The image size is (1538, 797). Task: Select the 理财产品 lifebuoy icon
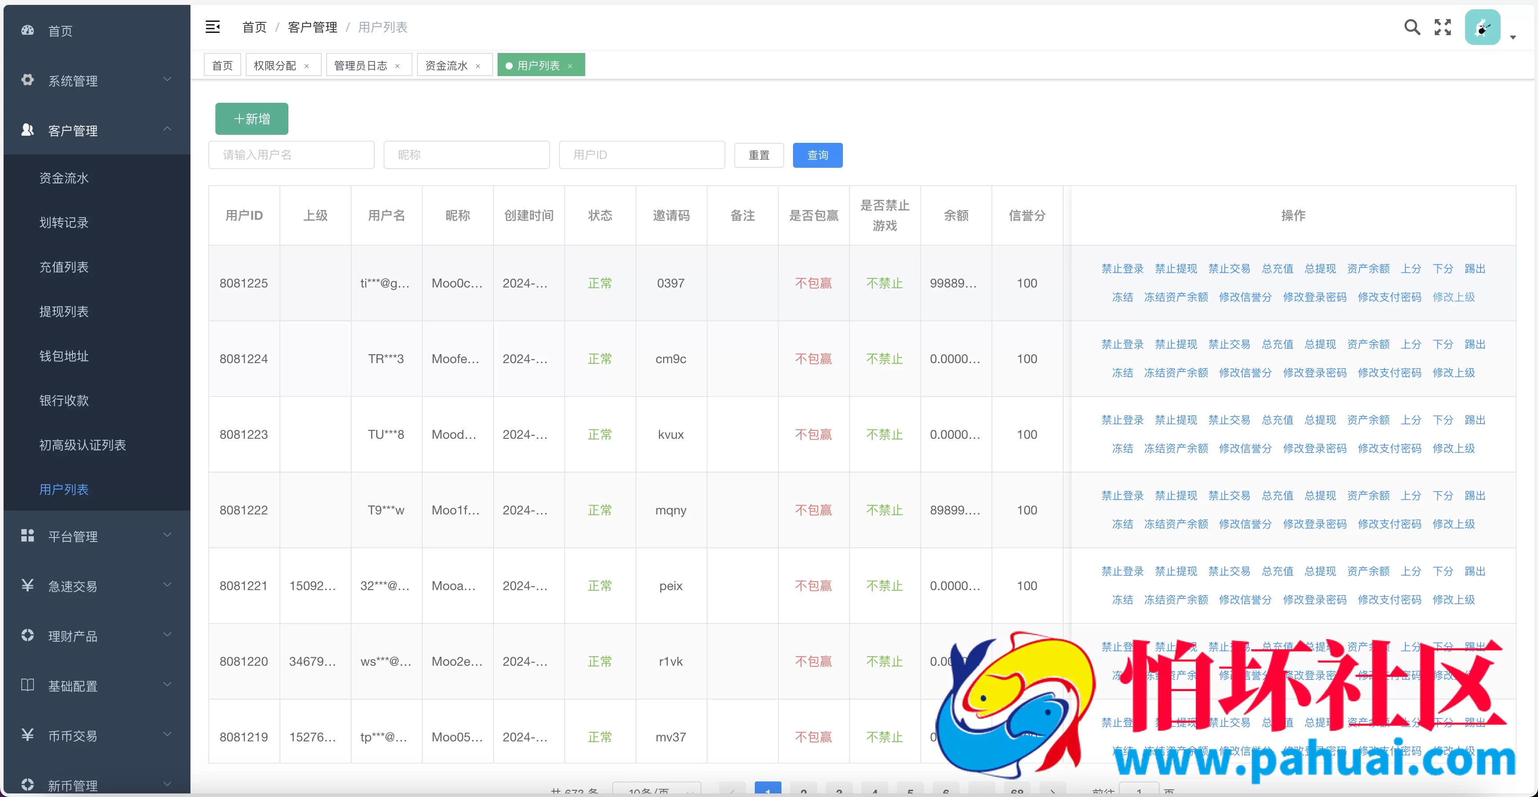pyautogui.click(x=28, y=635)
